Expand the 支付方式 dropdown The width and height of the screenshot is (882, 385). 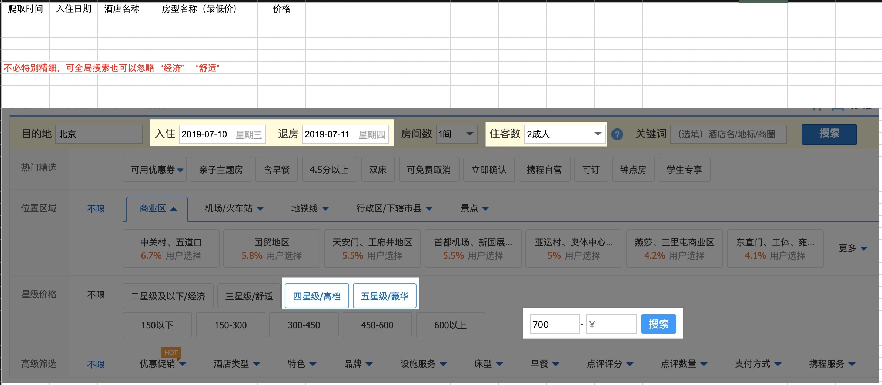758,364
